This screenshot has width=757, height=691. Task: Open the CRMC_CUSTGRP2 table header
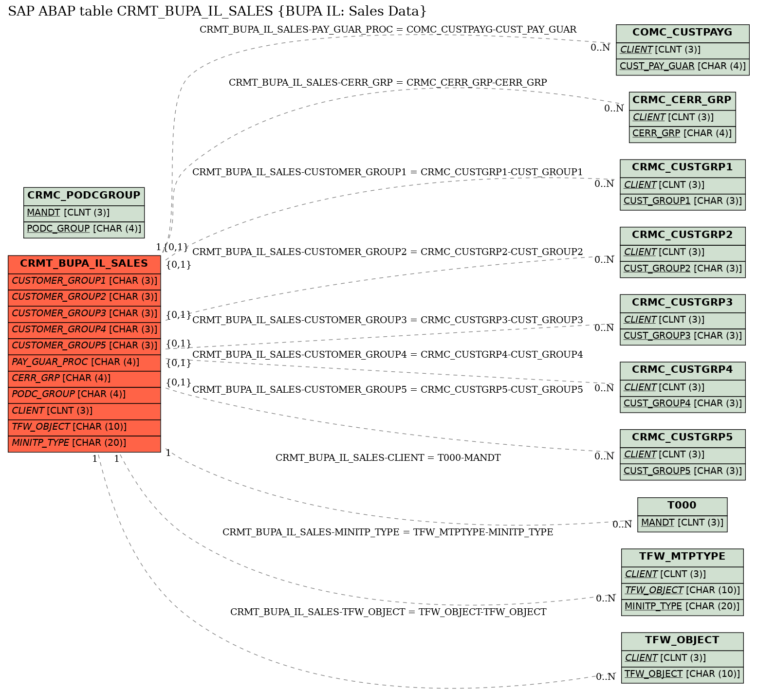point(683,235)
